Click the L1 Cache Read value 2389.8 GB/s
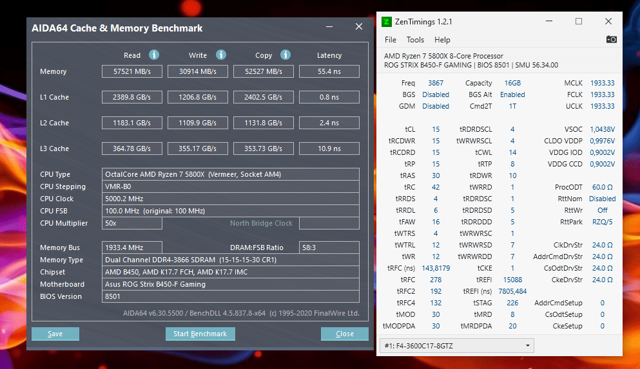 (132, 97)
